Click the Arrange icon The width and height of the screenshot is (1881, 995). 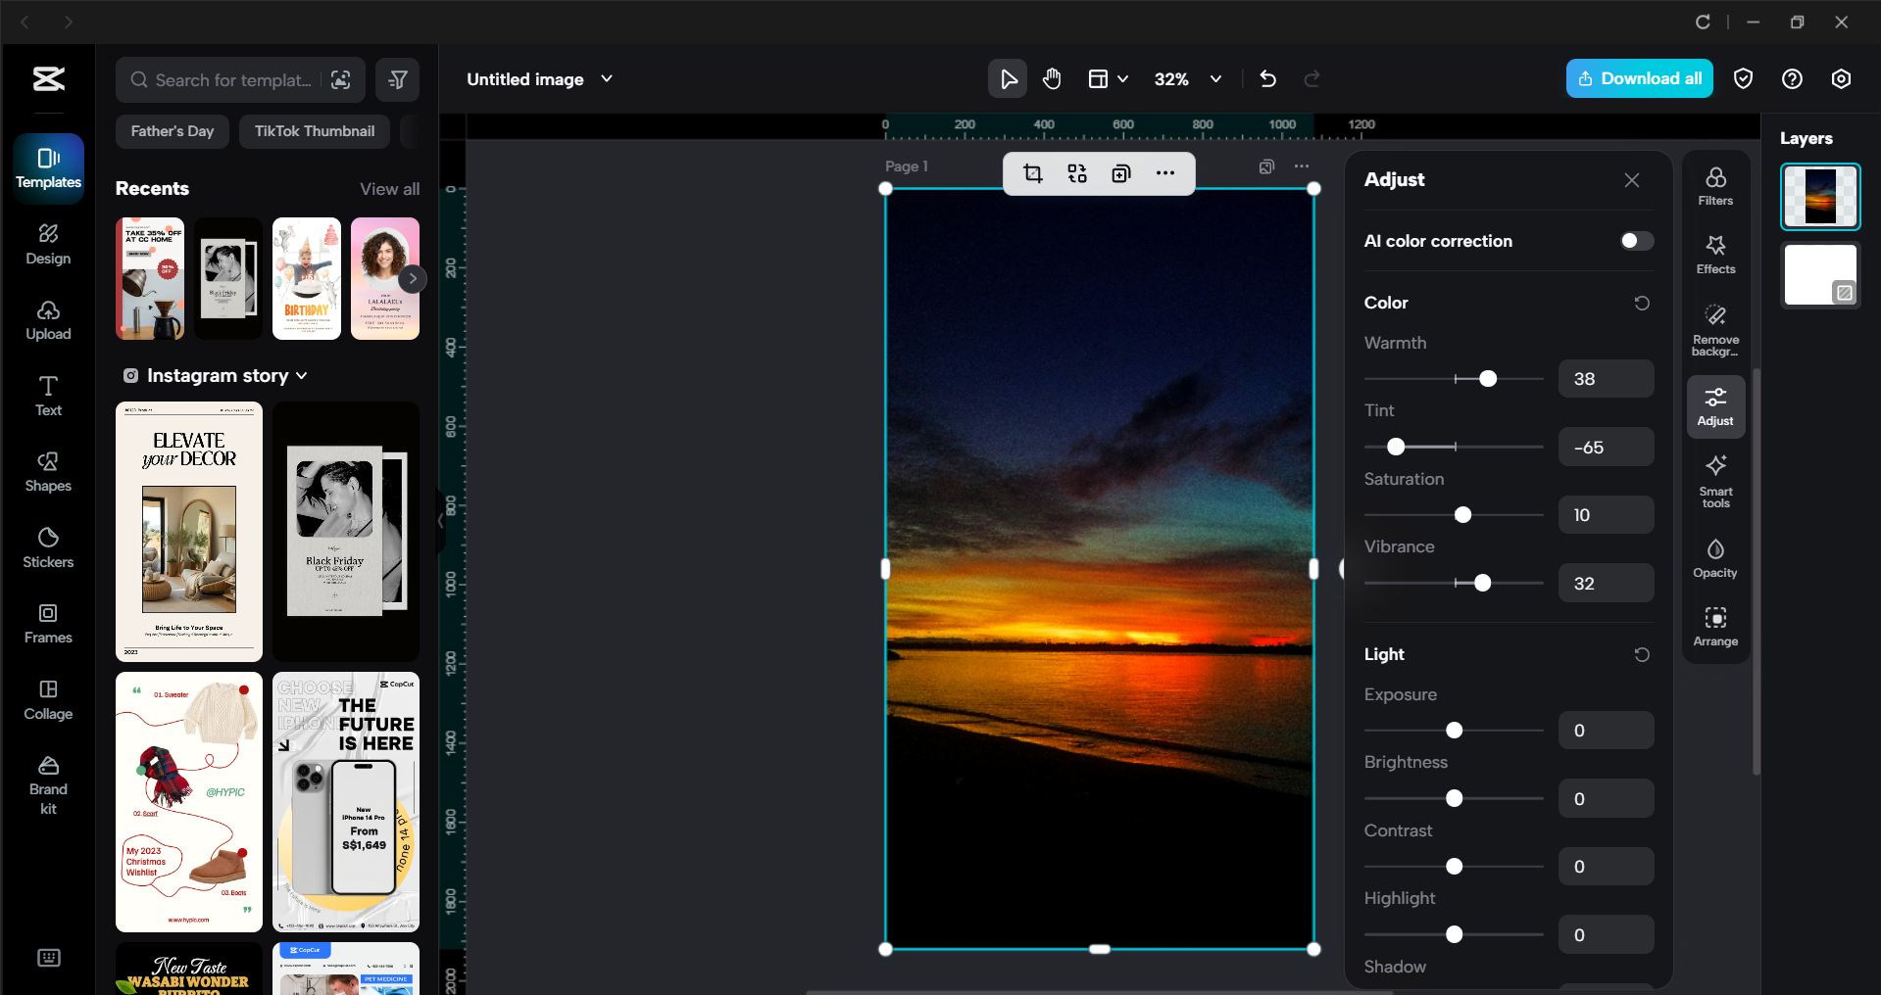(1714, 626)
